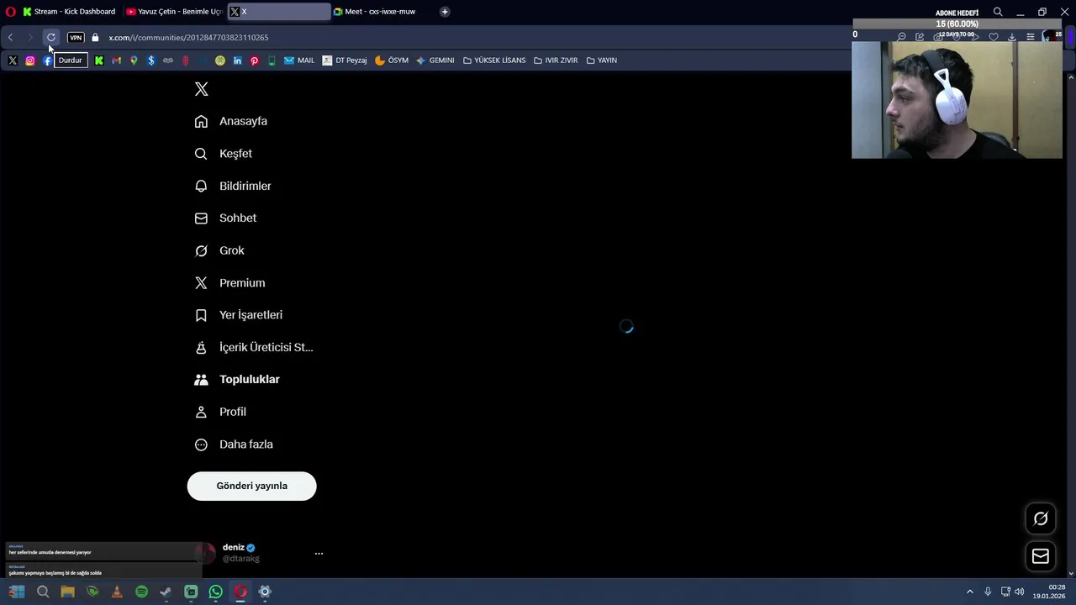The image size is (1076, 605).
Task: Open Bildirimler in the sidebar
Action: [x=232, y=186]
